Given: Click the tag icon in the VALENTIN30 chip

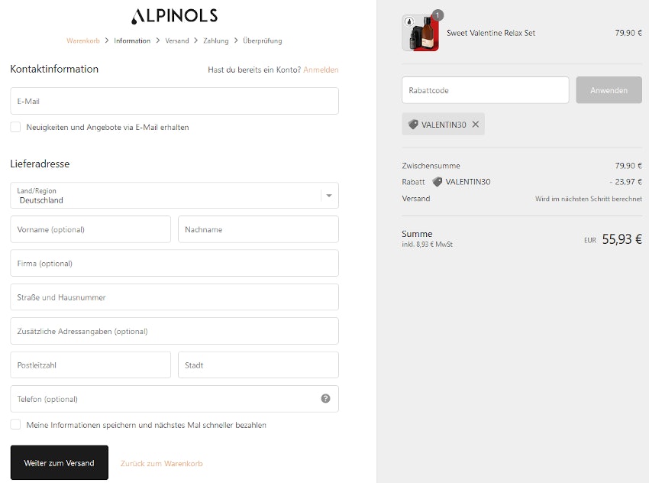Looking at the screenshot, I should [x=413, y=125].
